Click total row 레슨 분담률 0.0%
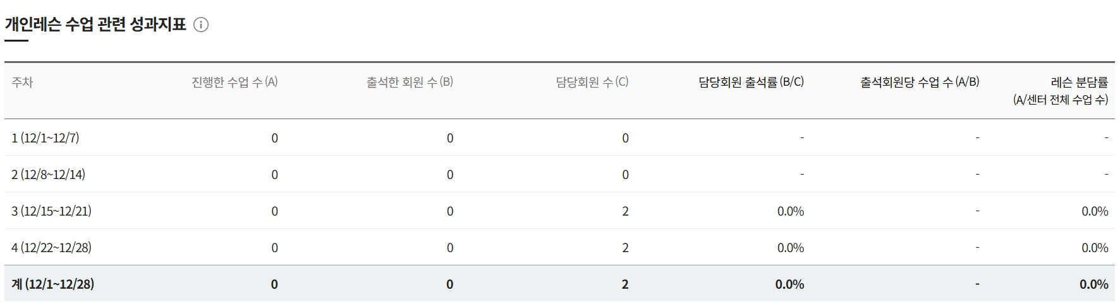 (1094, 284)
